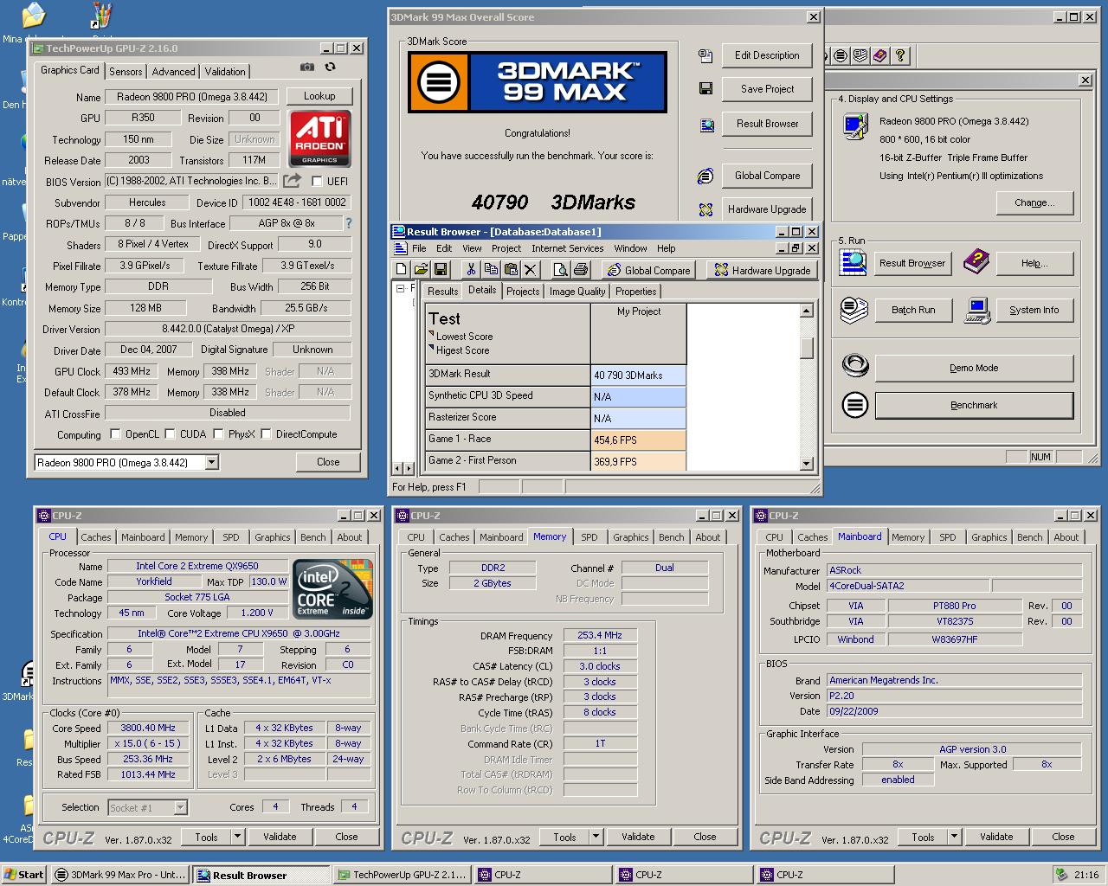Click the GPU-Z screenshot camera icon
The image size is (1108, 886).
coord(306,67)
